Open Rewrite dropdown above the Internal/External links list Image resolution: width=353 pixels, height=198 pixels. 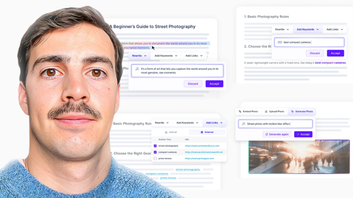(162, 123)
